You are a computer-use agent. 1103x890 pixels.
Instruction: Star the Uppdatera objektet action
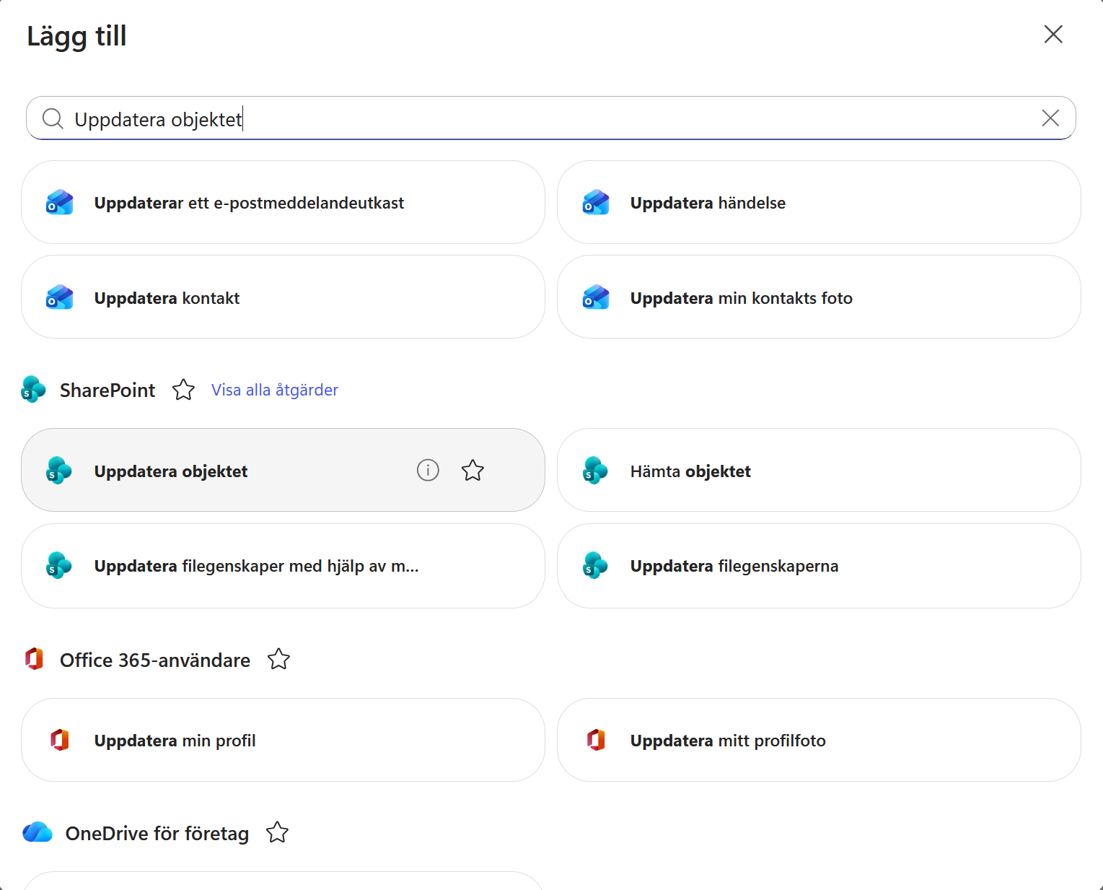473,470
